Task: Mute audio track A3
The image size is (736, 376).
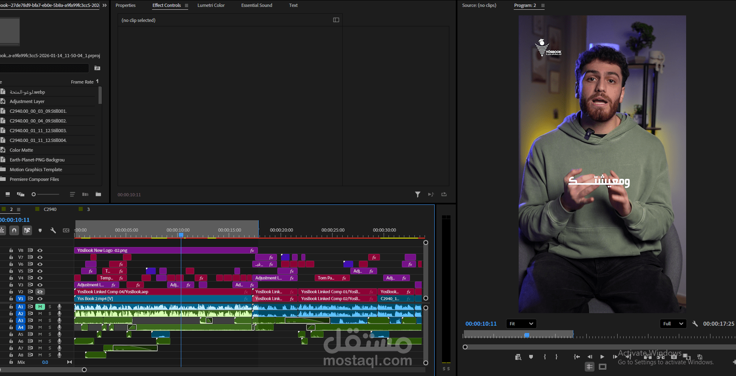Action: [40, 320]
